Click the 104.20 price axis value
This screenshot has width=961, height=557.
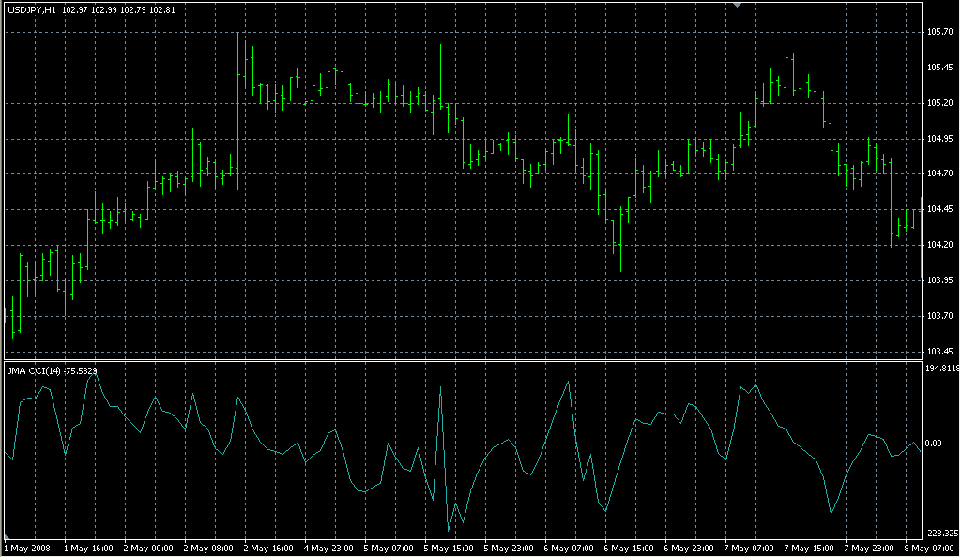(938, 245)
